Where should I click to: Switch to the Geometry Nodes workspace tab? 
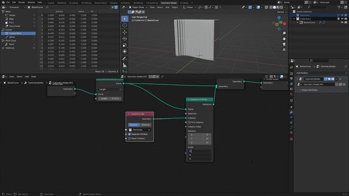(169, 3)
